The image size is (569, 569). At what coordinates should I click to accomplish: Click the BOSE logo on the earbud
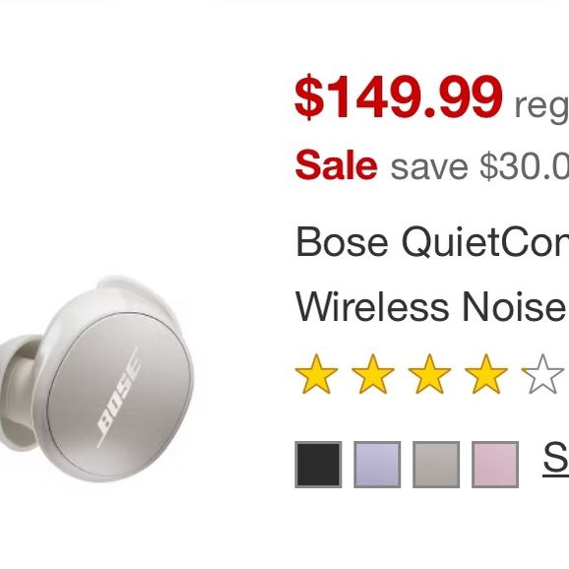click(119, 398)
